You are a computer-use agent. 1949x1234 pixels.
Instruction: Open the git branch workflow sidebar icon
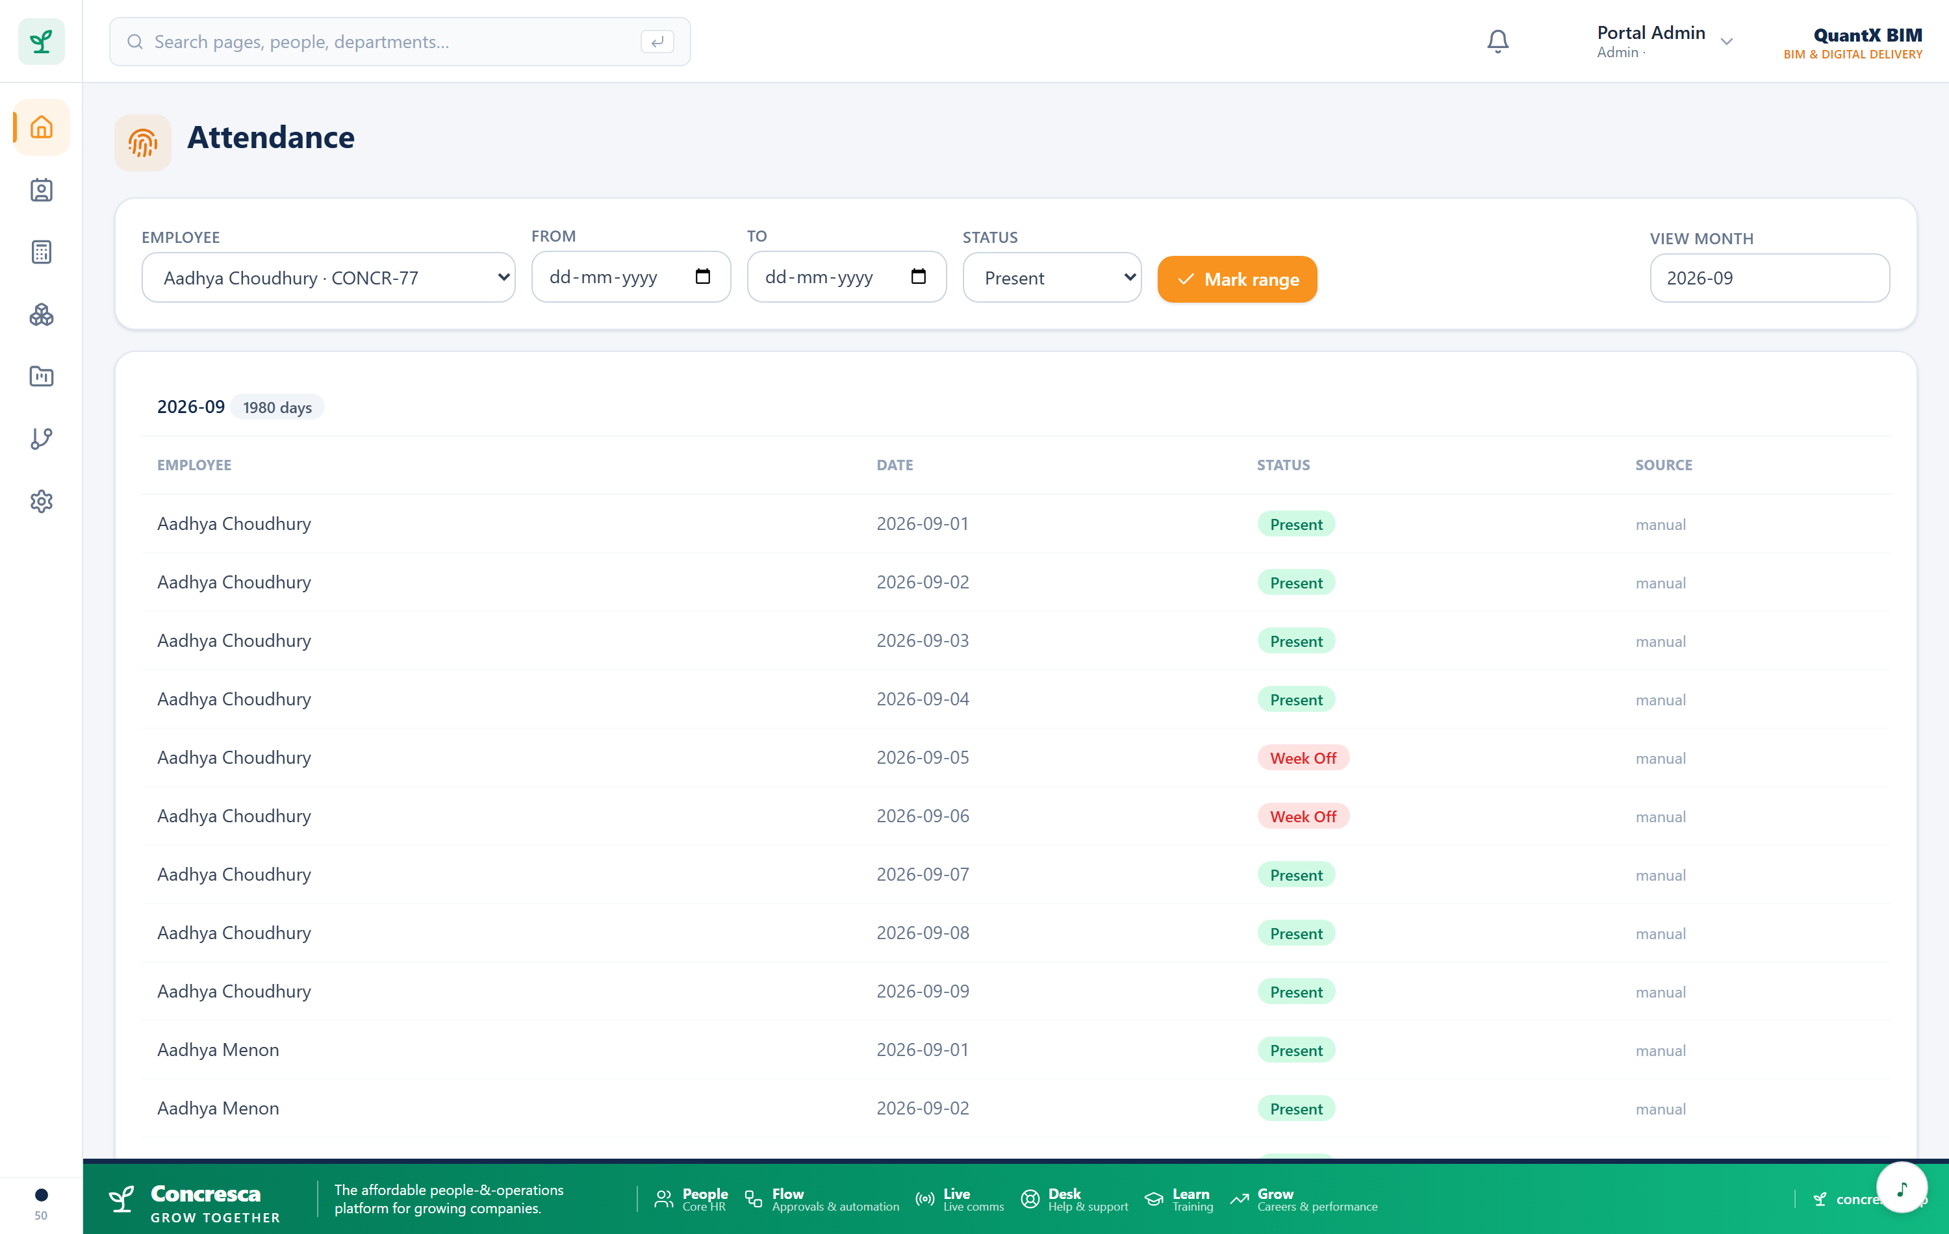click(42, 438)
